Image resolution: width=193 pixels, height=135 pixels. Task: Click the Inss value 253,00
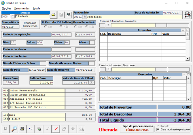click(x=80, y=115)
